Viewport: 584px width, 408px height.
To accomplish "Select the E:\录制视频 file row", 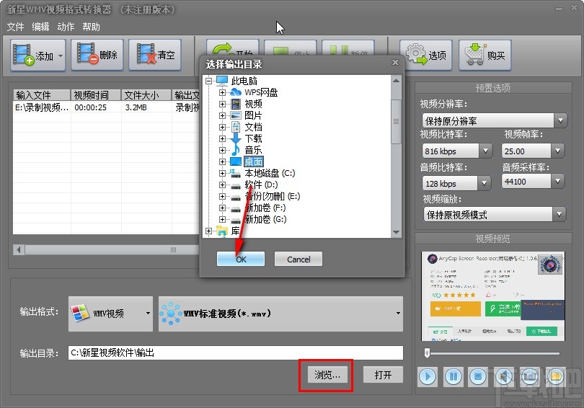I will [x=107, y=107].
